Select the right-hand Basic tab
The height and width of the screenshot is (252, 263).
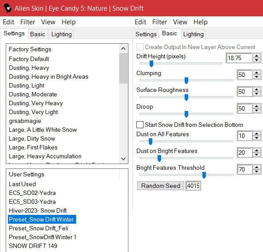click(170, 34)
